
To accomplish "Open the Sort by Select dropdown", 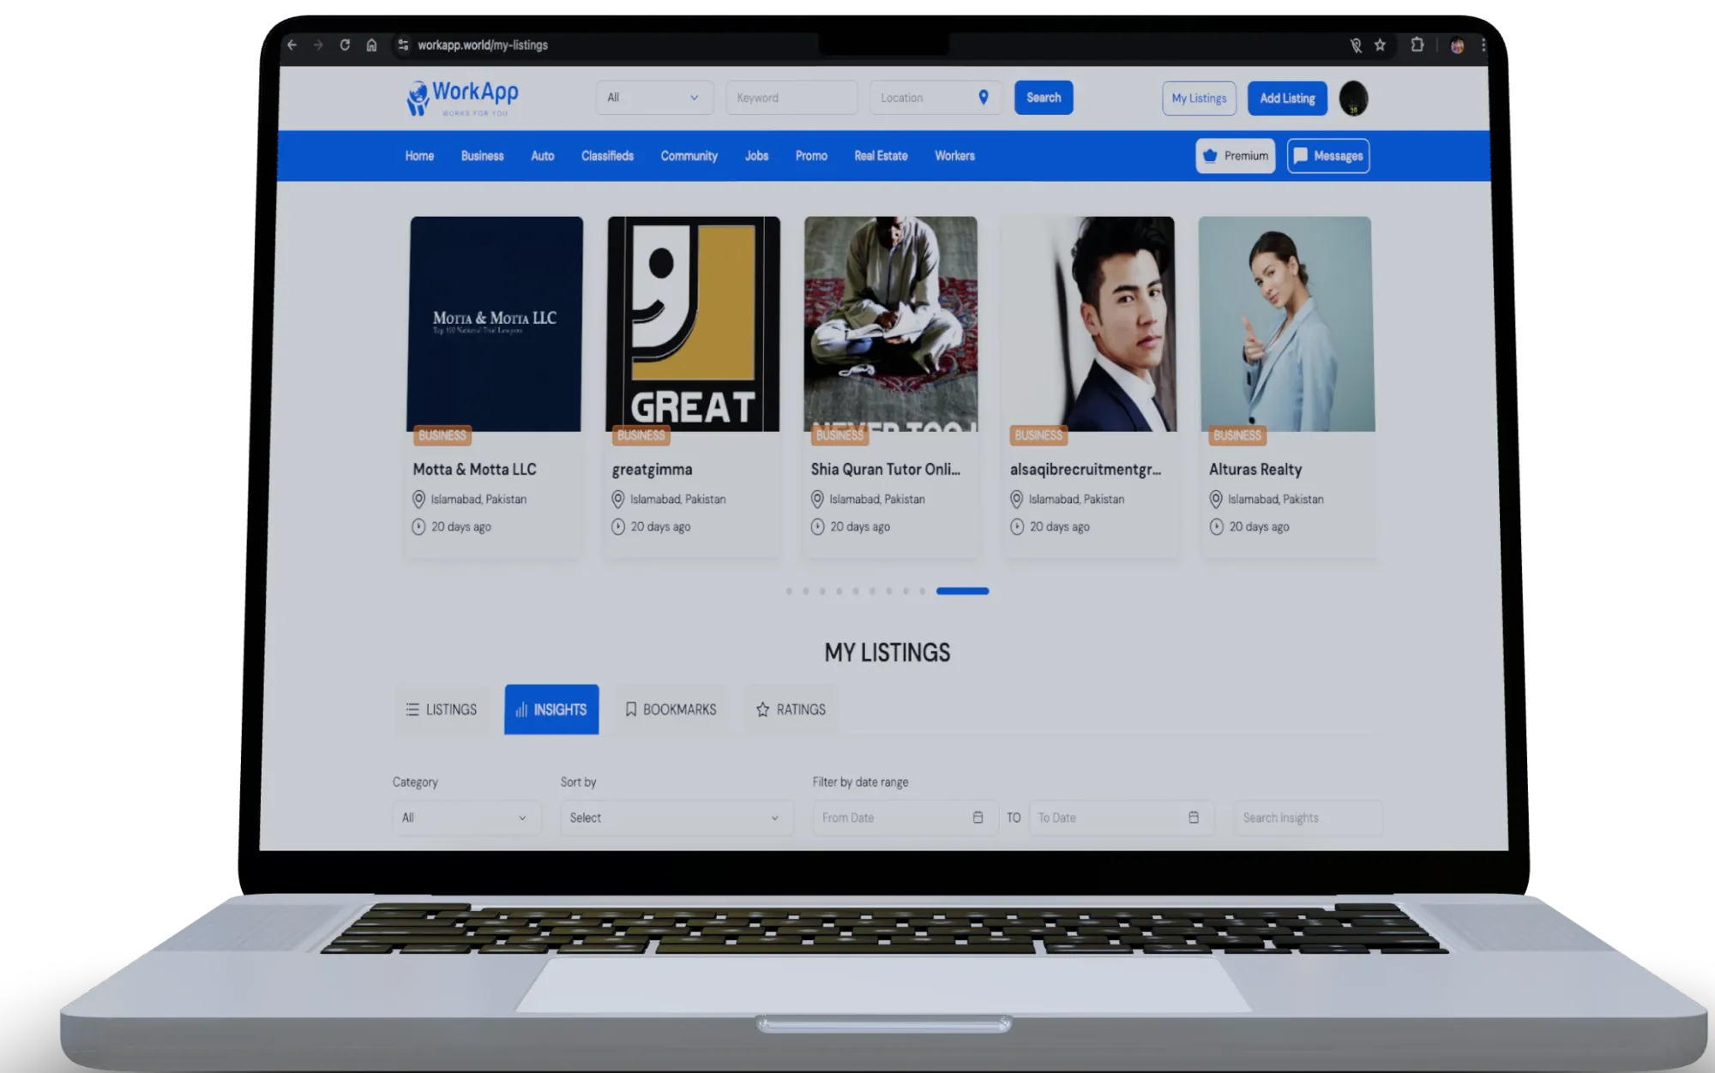I will (x=676, y=818).
